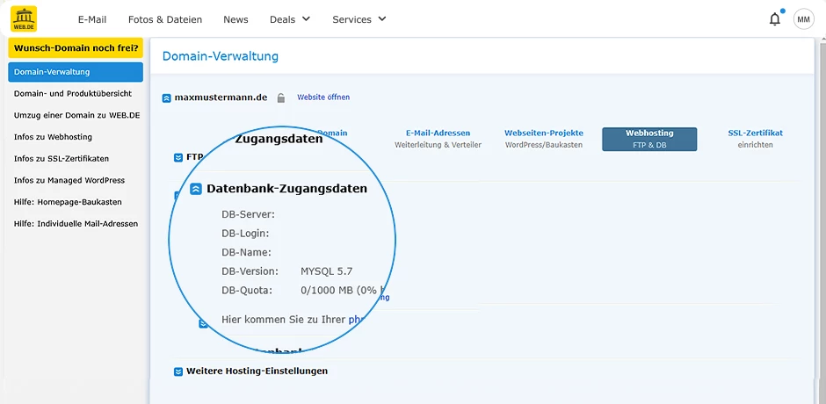Open Fotos & Dateien
The height and width of the screenshot is (404, 826).
click(165, 19)
